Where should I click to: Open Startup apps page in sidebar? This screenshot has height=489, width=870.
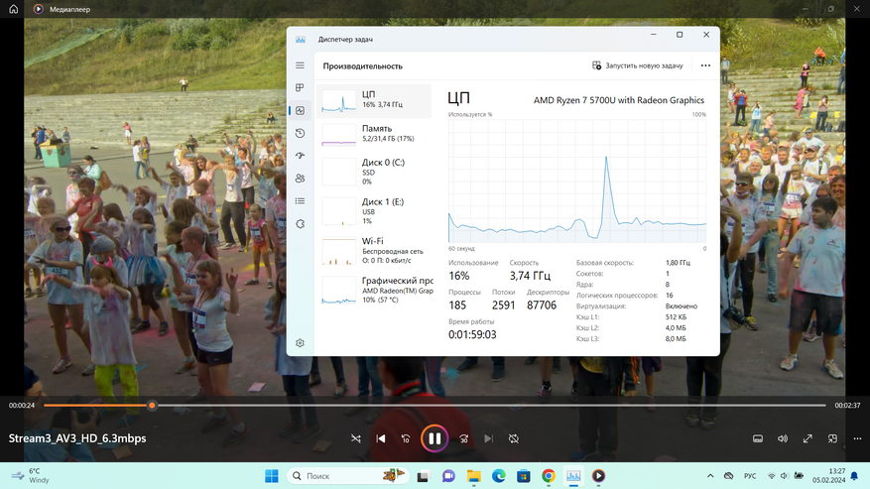300,156
